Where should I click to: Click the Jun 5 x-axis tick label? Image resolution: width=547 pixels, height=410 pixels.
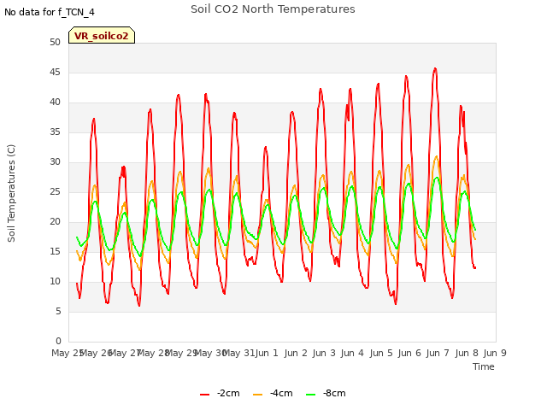tap(381, 353)
